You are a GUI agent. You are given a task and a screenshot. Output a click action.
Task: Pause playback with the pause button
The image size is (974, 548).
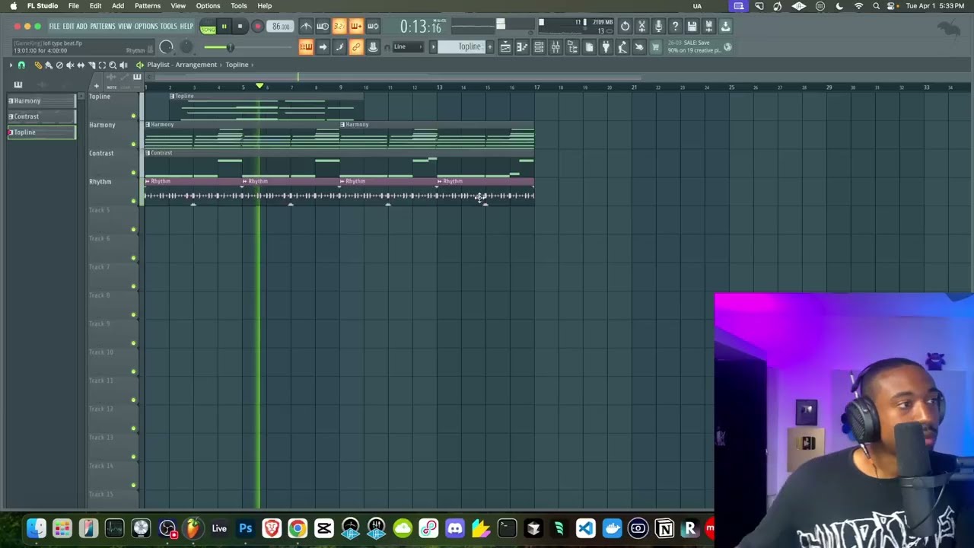click(224, 27)
